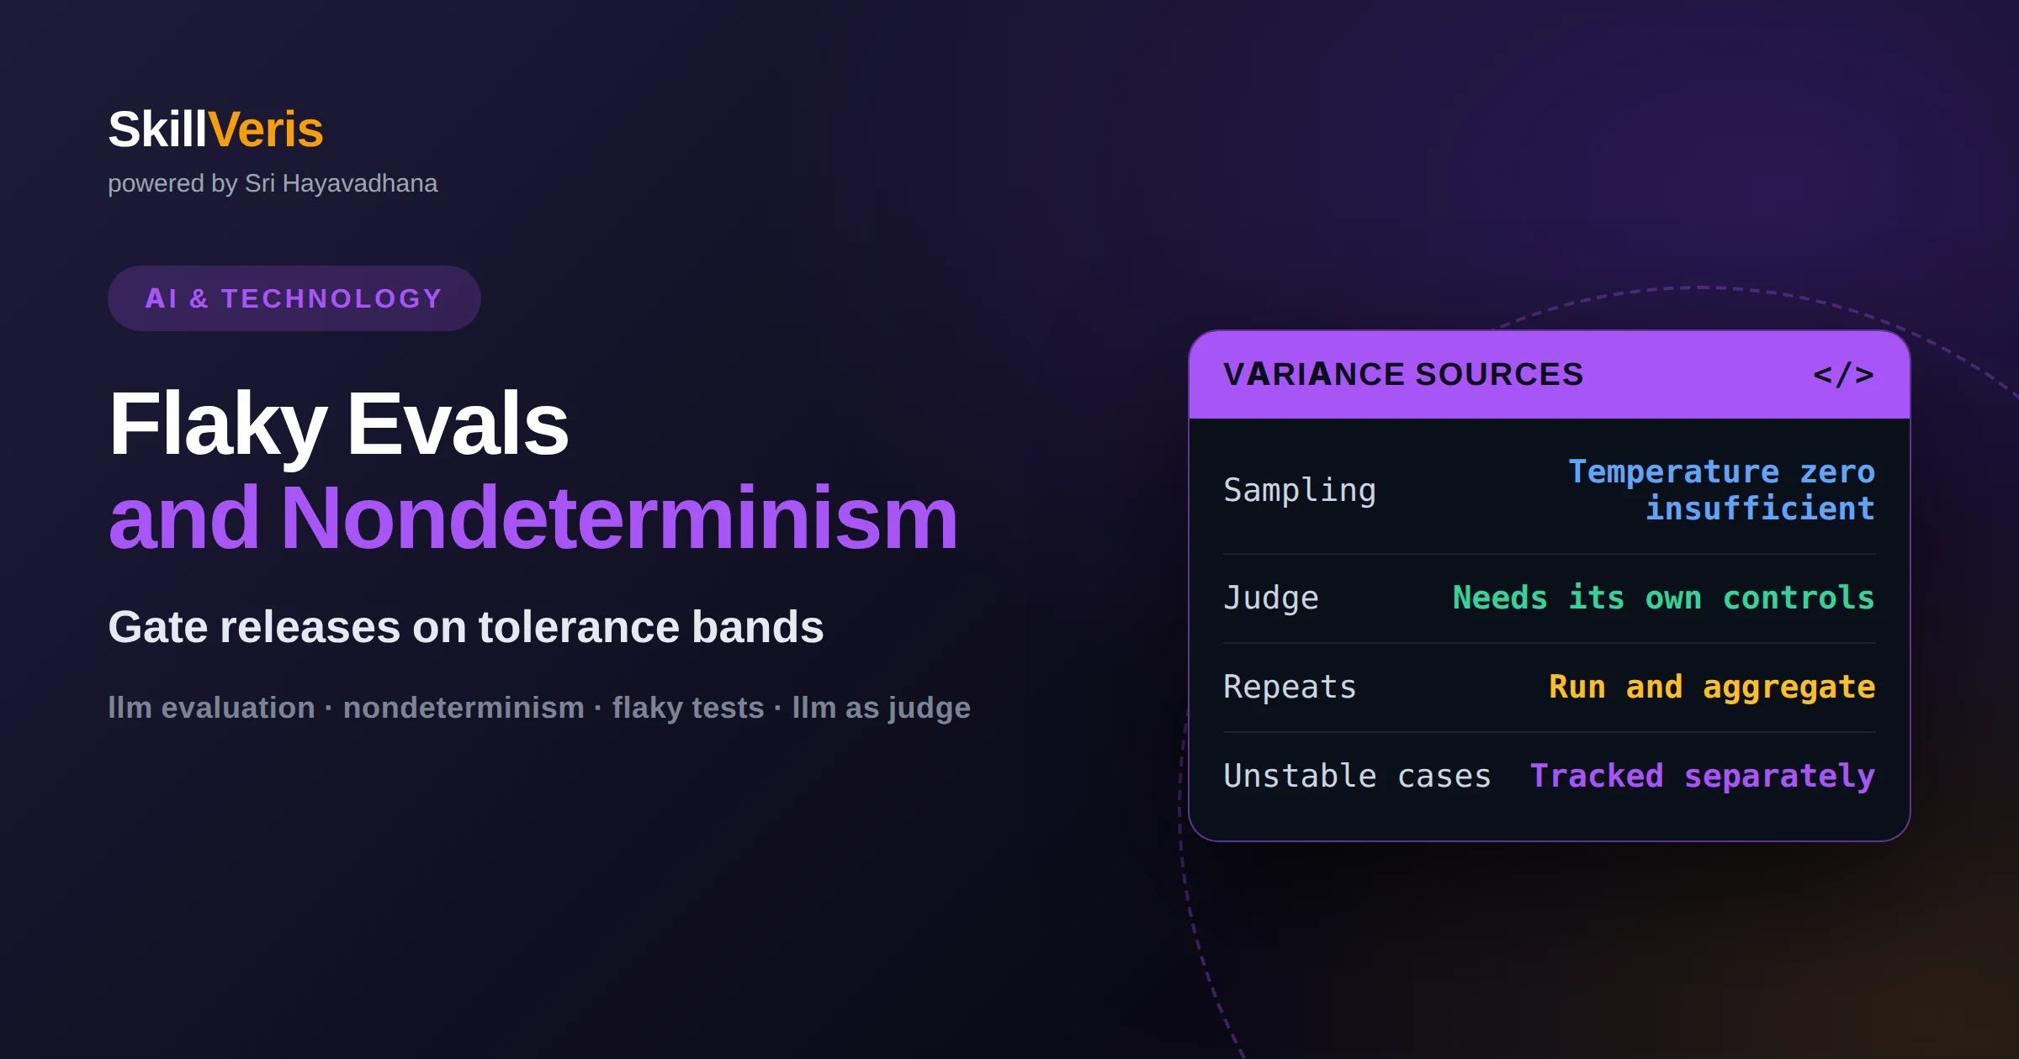The image size is (2019, 1059).
Task: Select the 'flaky tests' tag
Action: tap(688, 708)
